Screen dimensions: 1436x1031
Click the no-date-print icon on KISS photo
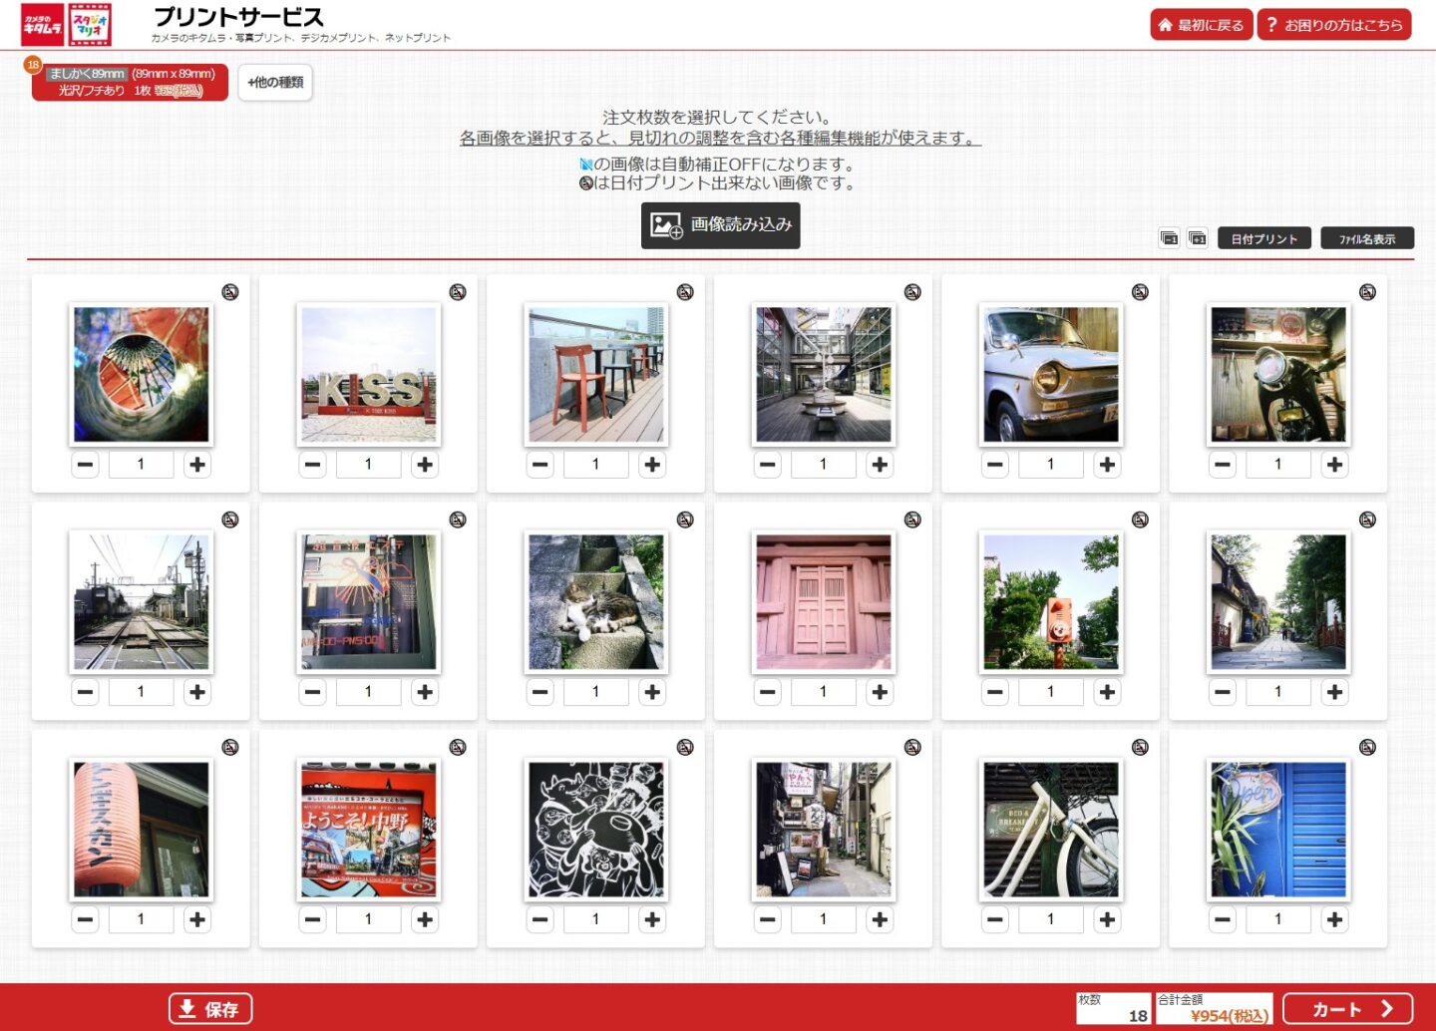[458, 292]
